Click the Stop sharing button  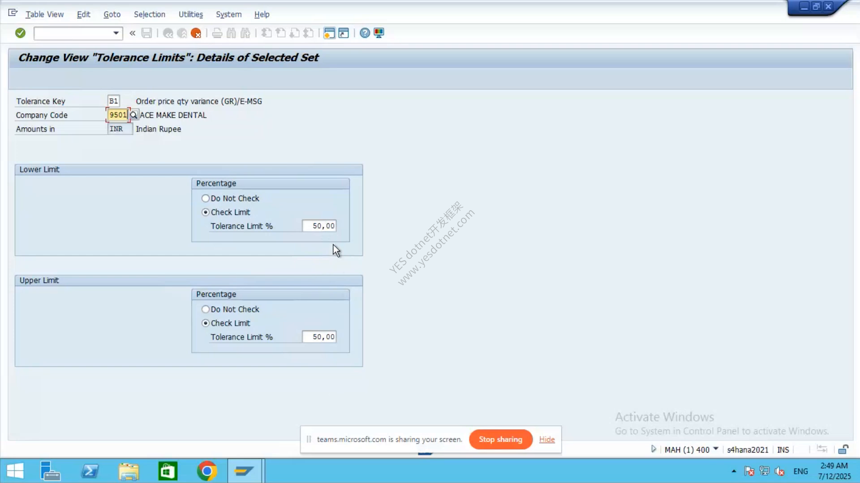tap(501, 439)
